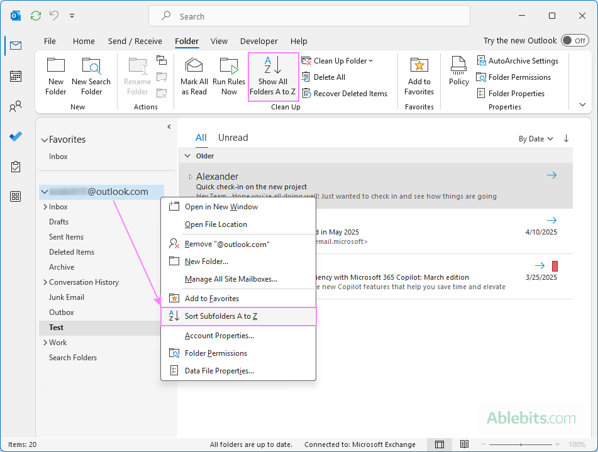The image size is (598, 452).
Task: Reverse sort order with the arrow toggle
Action: point(566,138)
